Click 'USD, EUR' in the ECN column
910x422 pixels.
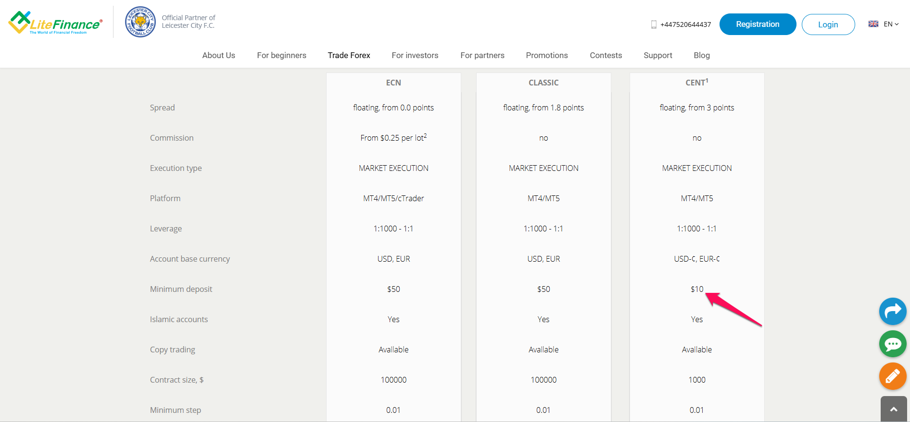(393, 259)
